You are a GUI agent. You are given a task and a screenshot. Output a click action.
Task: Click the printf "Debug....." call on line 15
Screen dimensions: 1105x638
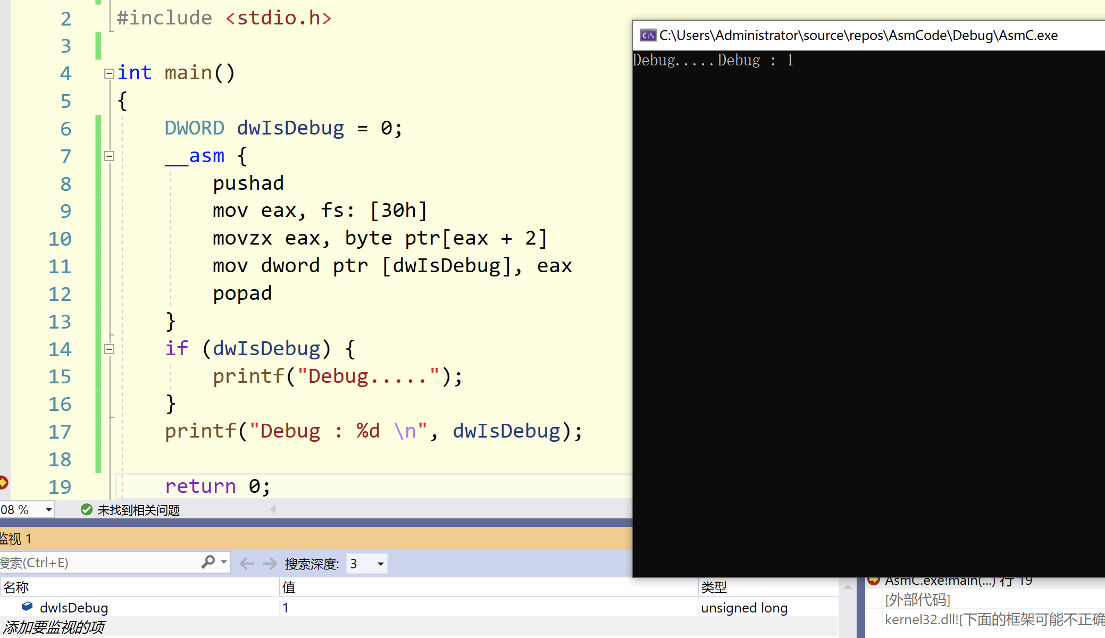click(338, 376)
